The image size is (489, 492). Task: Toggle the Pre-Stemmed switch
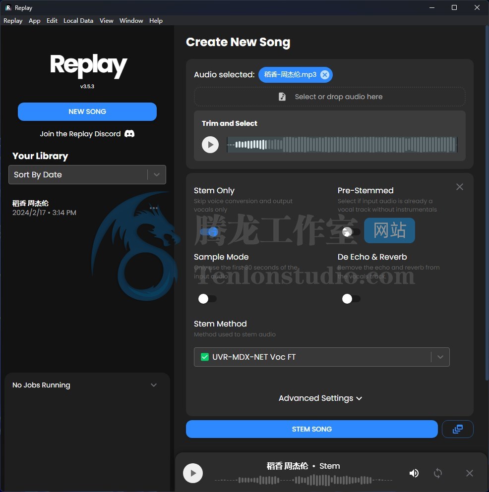pyautogui.click(x=351, y=232)
